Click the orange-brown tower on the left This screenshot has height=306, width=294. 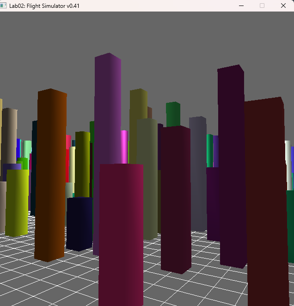51,175
